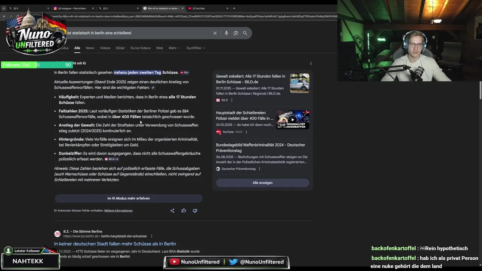Open the three-dot menu of the AI overview
482x271 pixels.
[311, 64]
